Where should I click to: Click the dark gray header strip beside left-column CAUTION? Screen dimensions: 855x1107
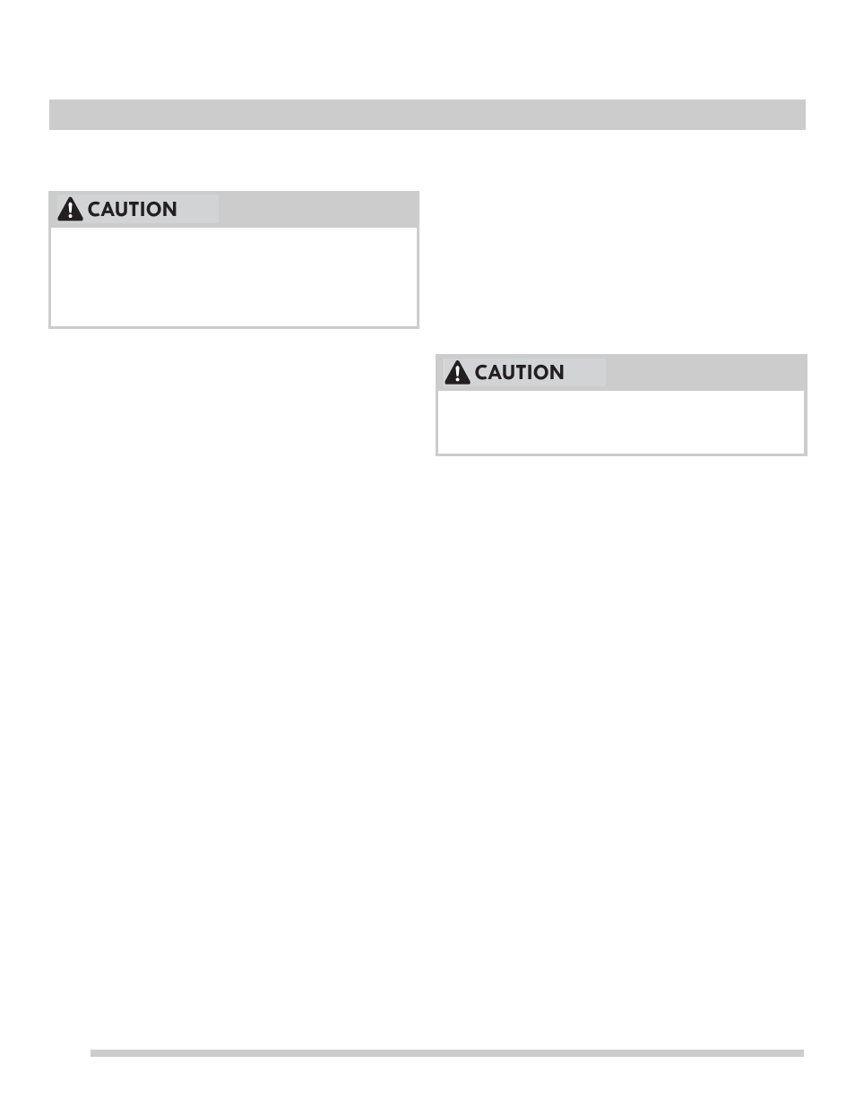[318, 209]
